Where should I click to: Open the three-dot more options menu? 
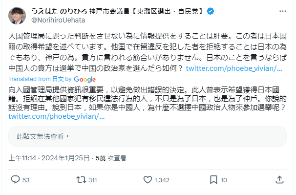coord(283,11)
